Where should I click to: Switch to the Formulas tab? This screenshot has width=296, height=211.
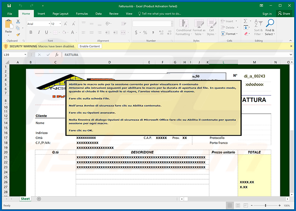click(82, 13)
